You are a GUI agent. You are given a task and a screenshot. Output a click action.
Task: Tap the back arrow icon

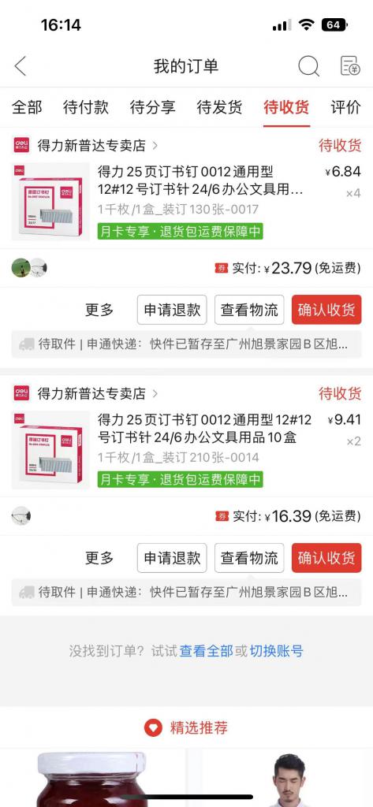pyautogui.click(x=20, y=66)
